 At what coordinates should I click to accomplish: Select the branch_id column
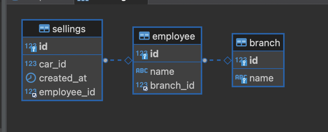167,85
